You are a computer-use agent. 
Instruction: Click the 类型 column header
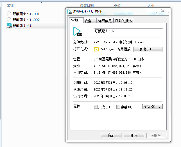point(117,5)
